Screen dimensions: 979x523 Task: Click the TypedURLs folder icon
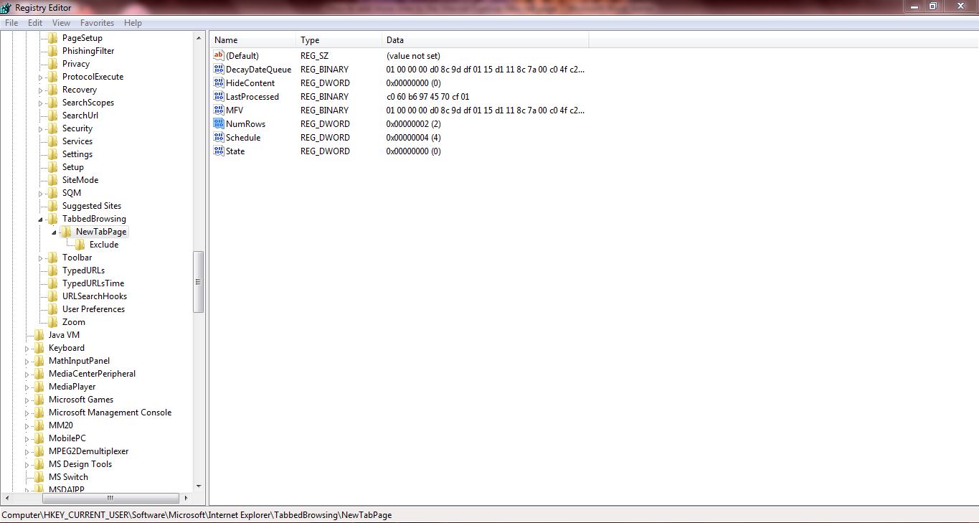pyautogui.click(x=52, y=270)
